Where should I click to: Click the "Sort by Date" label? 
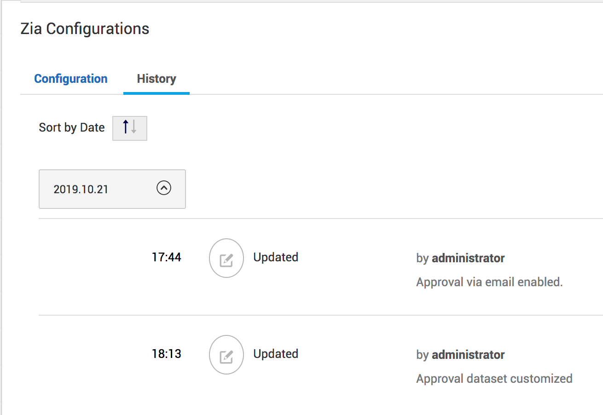[72, 127]
